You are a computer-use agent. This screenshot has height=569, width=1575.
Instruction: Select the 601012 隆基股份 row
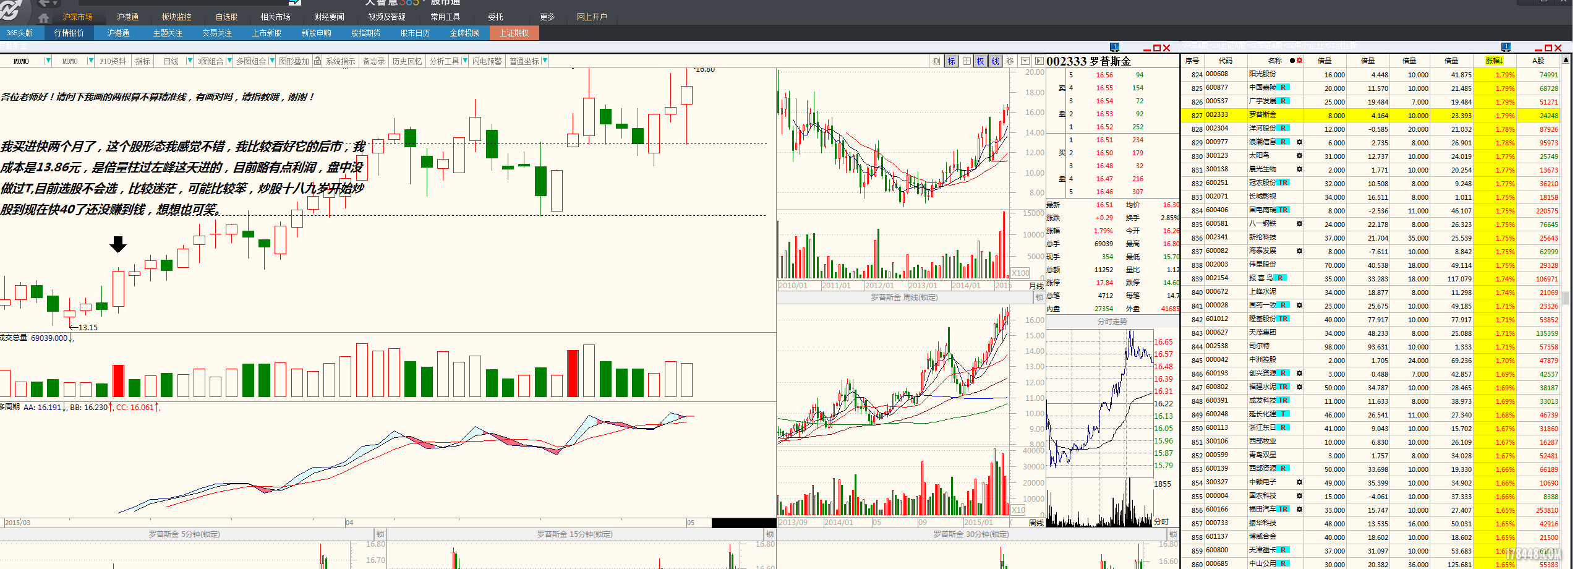point(1371,319)
